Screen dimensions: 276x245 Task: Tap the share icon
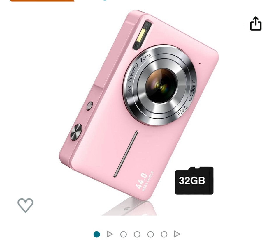pyautogui.click(x=256, y=24)
